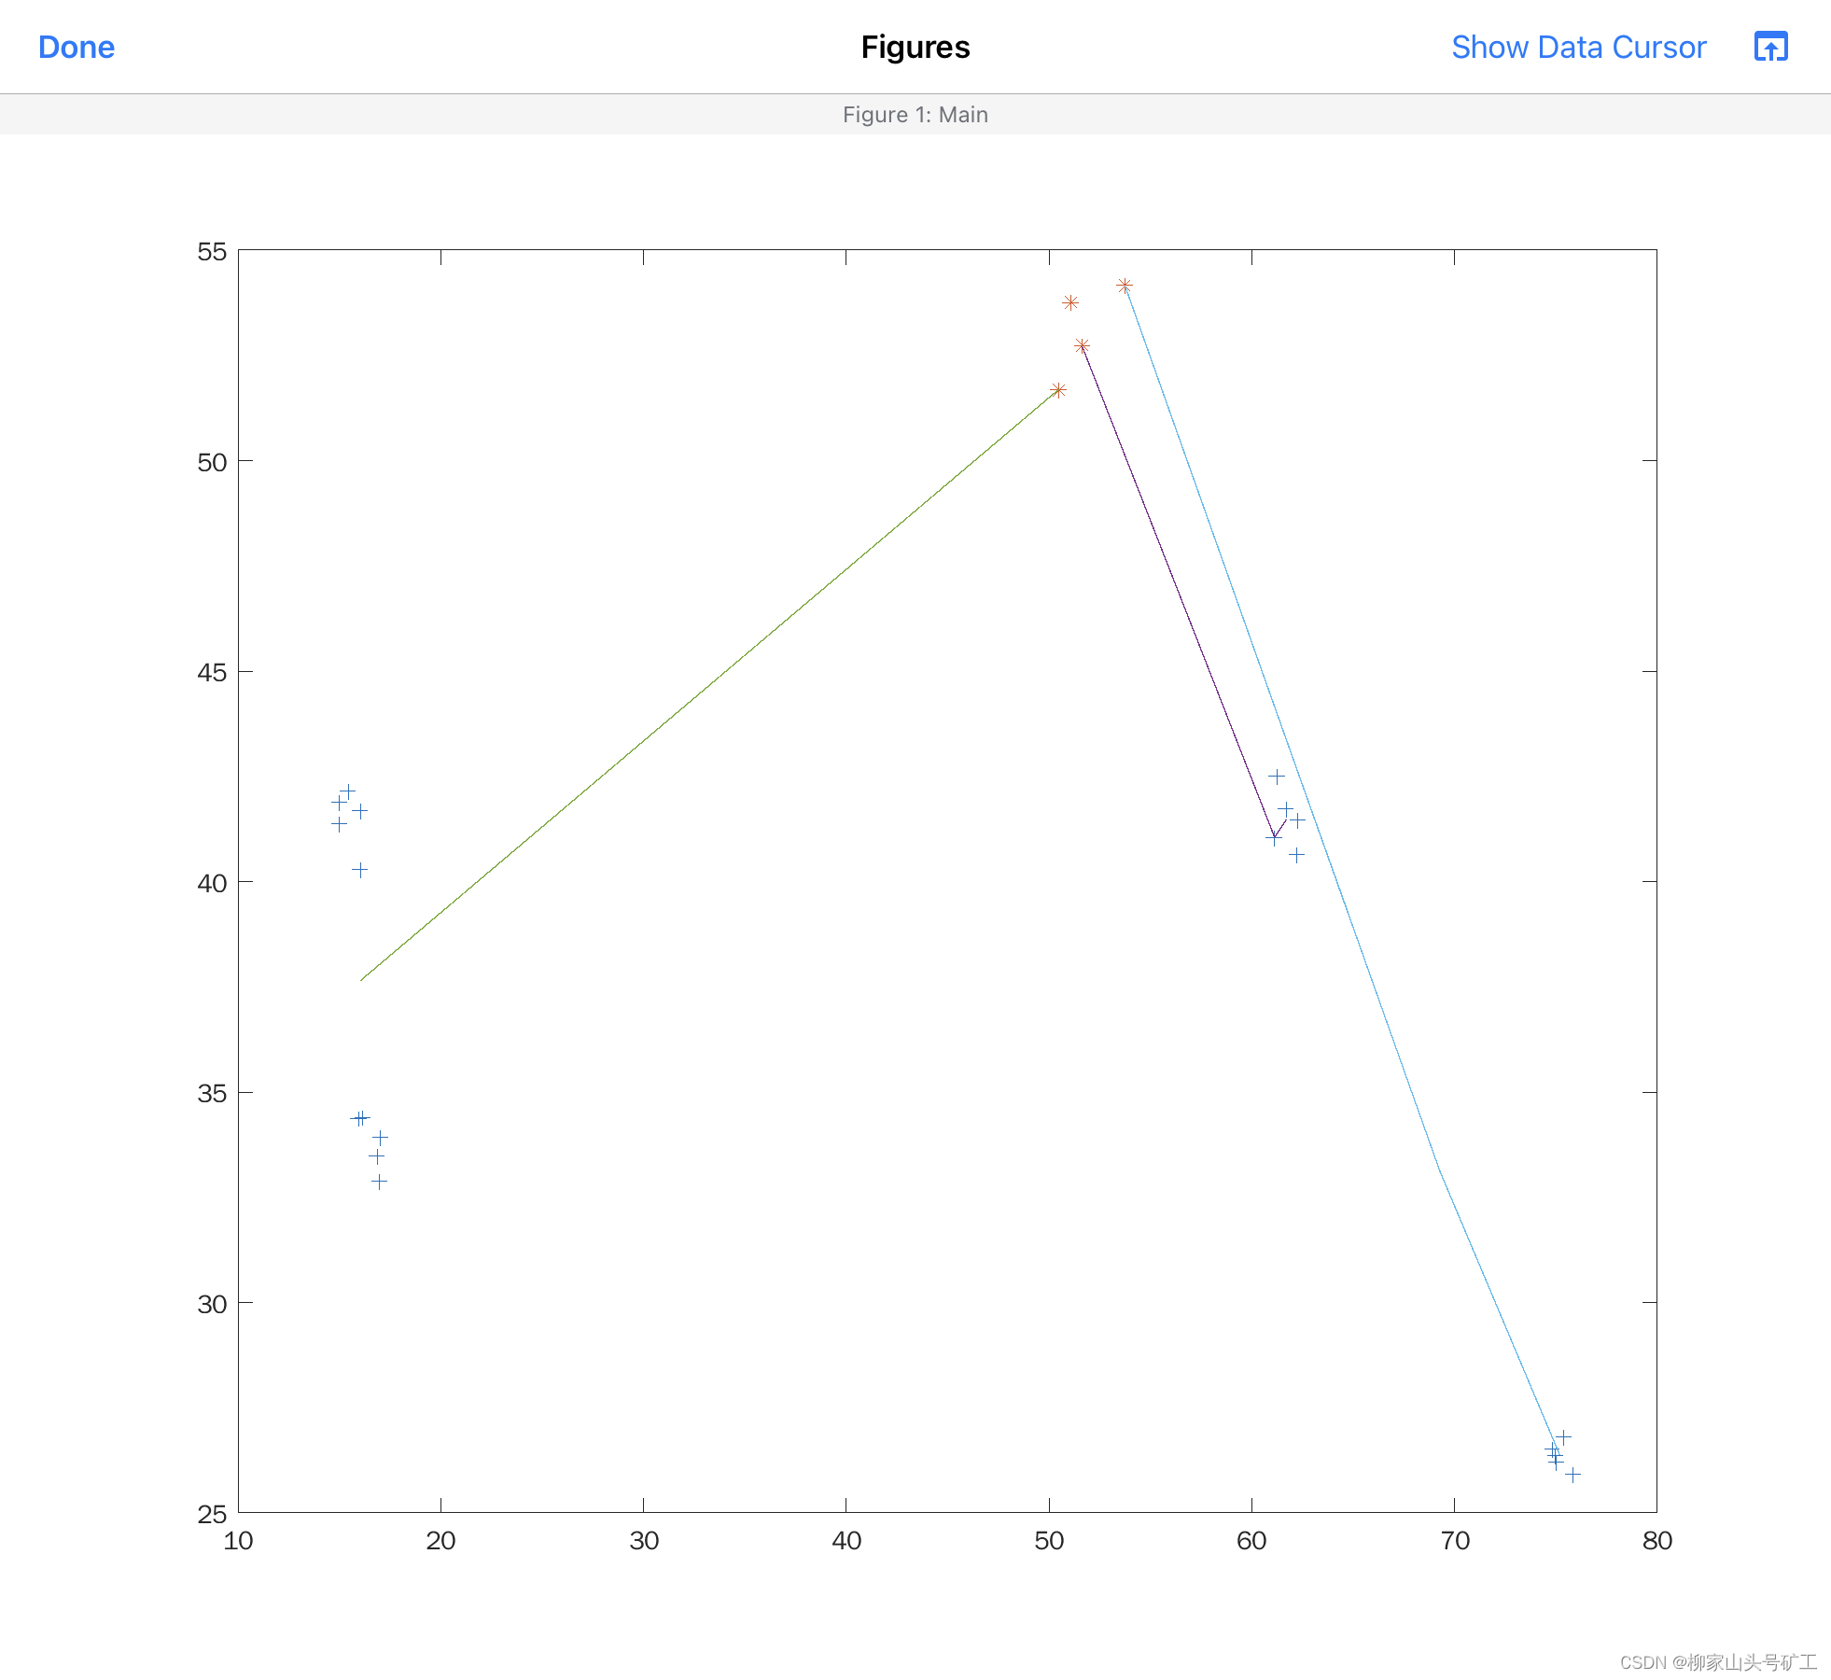Click the Figures title text
1831x1680 pixels.
[x=915, y=47]
